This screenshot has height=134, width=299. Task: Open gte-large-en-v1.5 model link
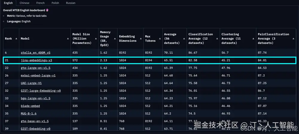[x=36, y=68]
